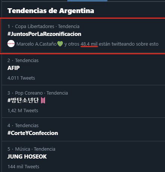Screen dimensions: 165x172
Task: Click the 4.011 Tweets count
Action: (21, 78)
